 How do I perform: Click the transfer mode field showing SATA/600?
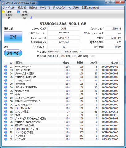tap(64, 42)
